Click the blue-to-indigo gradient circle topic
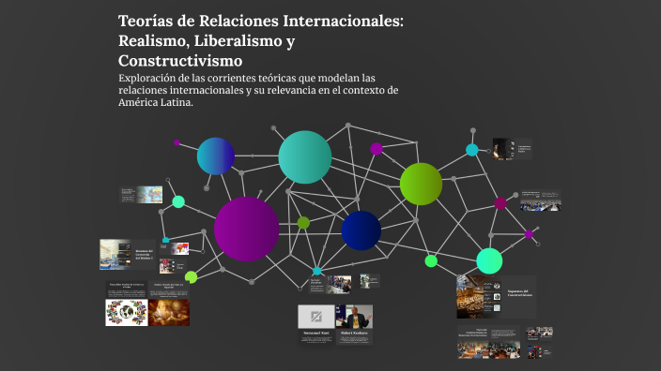 (216, 156)
